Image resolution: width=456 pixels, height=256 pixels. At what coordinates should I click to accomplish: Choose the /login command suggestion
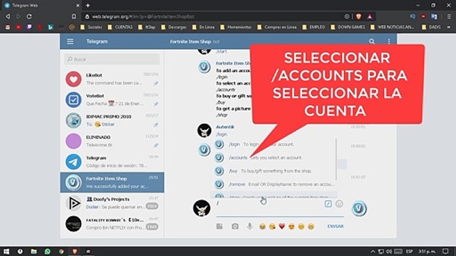coord(274,144)
